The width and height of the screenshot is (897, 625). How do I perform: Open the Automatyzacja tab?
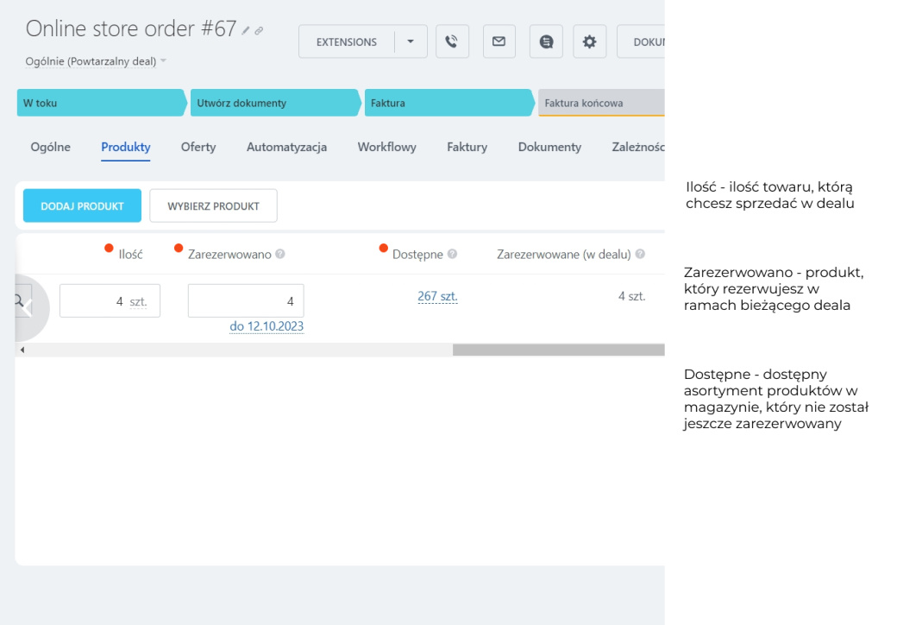[286, 147]
